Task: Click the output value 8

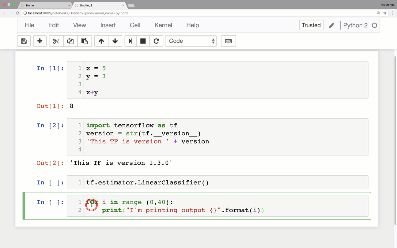Action: [x=72, y=106]
